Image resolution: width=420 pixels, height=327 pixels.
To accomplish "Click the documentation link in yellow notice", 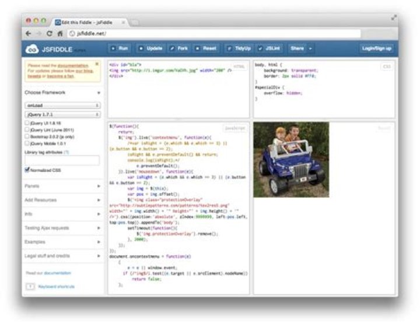I will pyautogui.click(x=73, y=65).
